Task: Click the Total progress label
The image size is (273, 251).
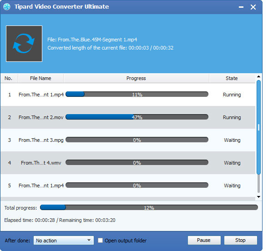Action: [20, 208]
